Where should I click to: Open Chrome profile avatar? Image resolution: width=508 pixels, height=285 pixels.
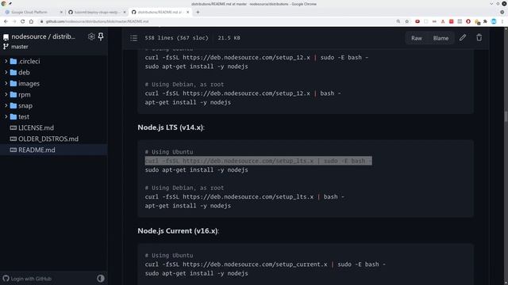pyautogui.click(x=494, y=21)
